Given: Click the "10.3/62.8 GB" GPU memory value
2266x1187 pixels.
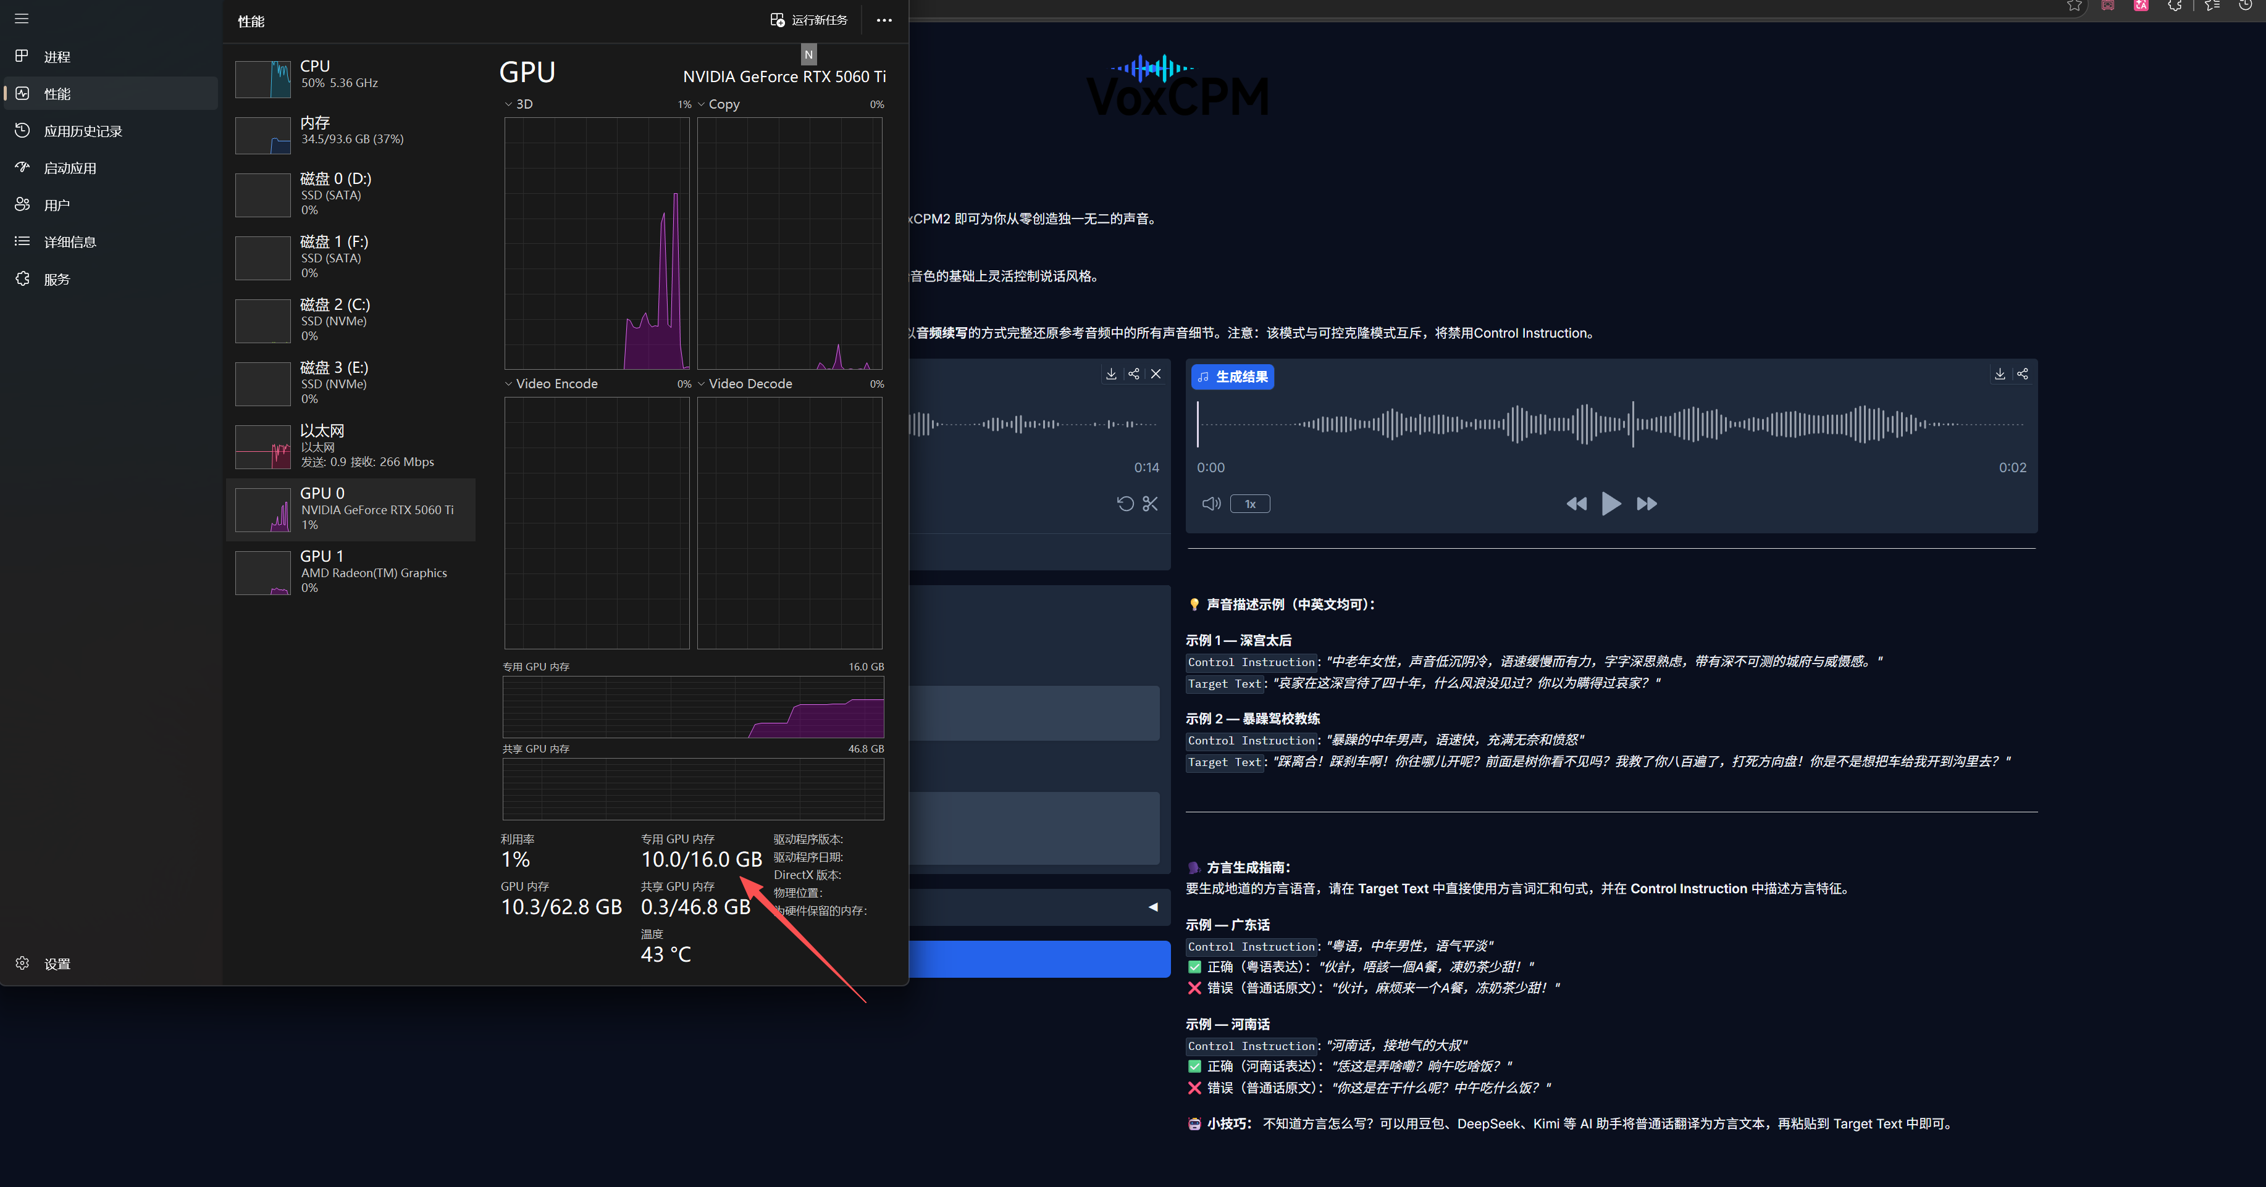Looking at the screenshot, I should [561, 907].
